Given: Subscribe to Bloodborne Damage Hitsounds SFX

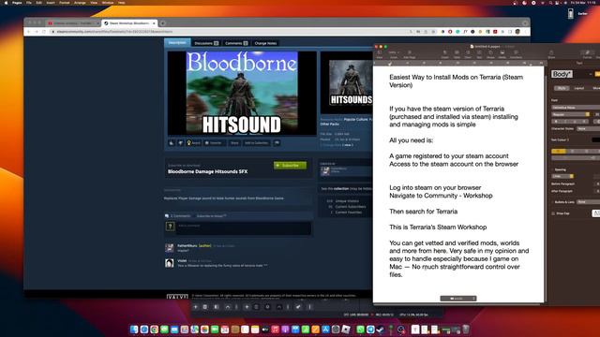Looking at the screenshot, I should pyautogui.click(x=290, y=166).
